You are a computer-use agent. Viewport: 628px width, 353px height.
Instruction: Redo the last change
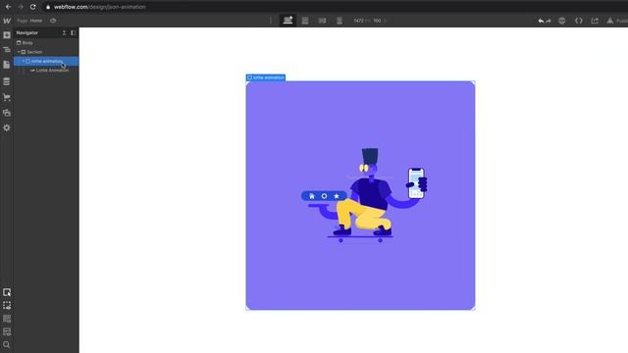549,21
